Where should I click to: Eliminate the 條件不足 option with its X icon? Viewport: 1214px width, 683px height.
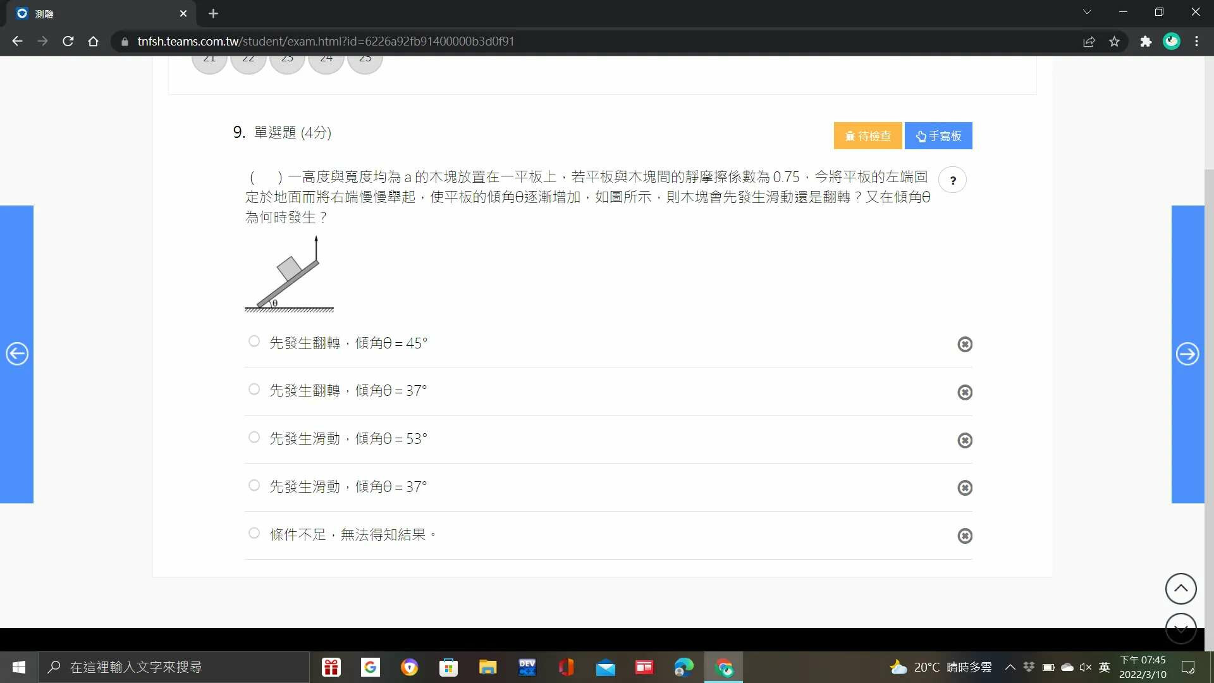[965, 536]
